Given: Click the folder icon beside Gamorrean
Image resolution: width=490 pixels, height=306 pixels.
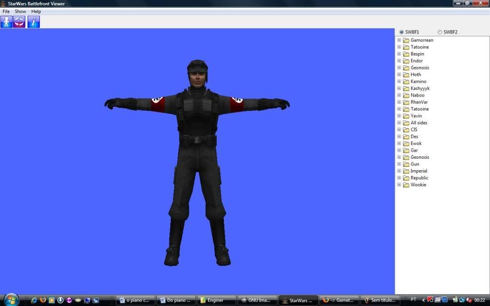Looking at the screenshot, I should tap(406, 40).
